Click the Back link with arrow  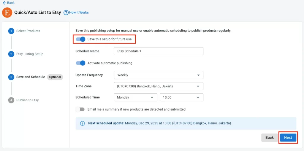click(x=9, y=3)
